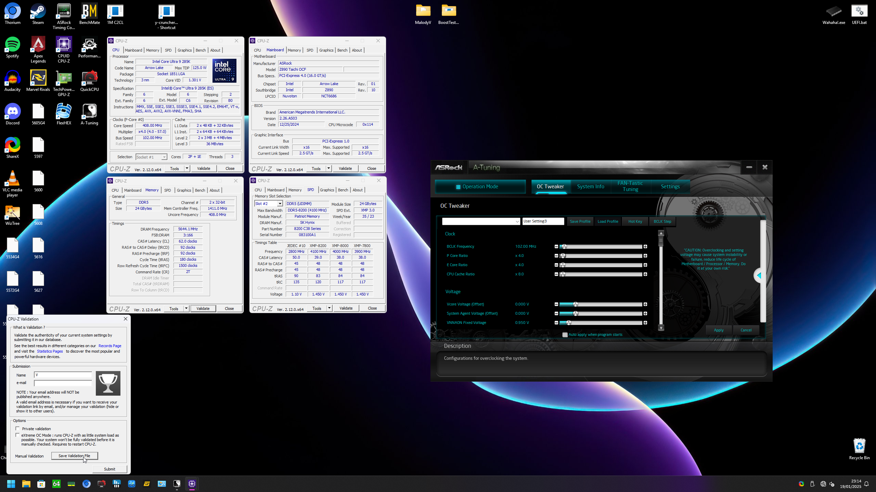The width and height of the screenshot is (876, 492).
Task: Open the Records Page link
Action: (110, 346)
